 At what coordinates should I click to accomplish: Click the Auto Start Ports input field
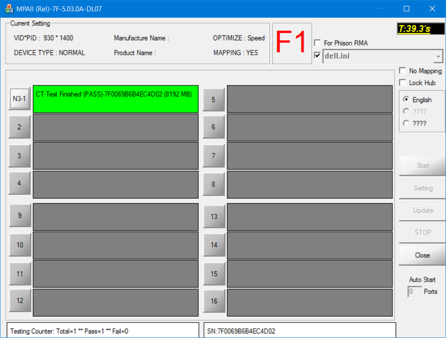[414, 292]
